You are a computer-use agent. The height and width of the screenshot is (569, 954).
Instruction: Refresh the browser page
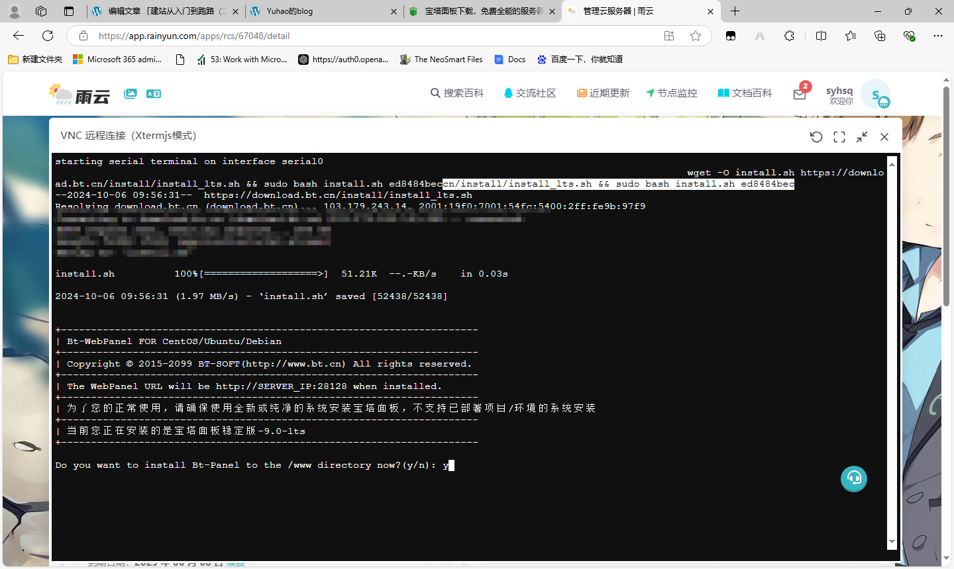48,36
